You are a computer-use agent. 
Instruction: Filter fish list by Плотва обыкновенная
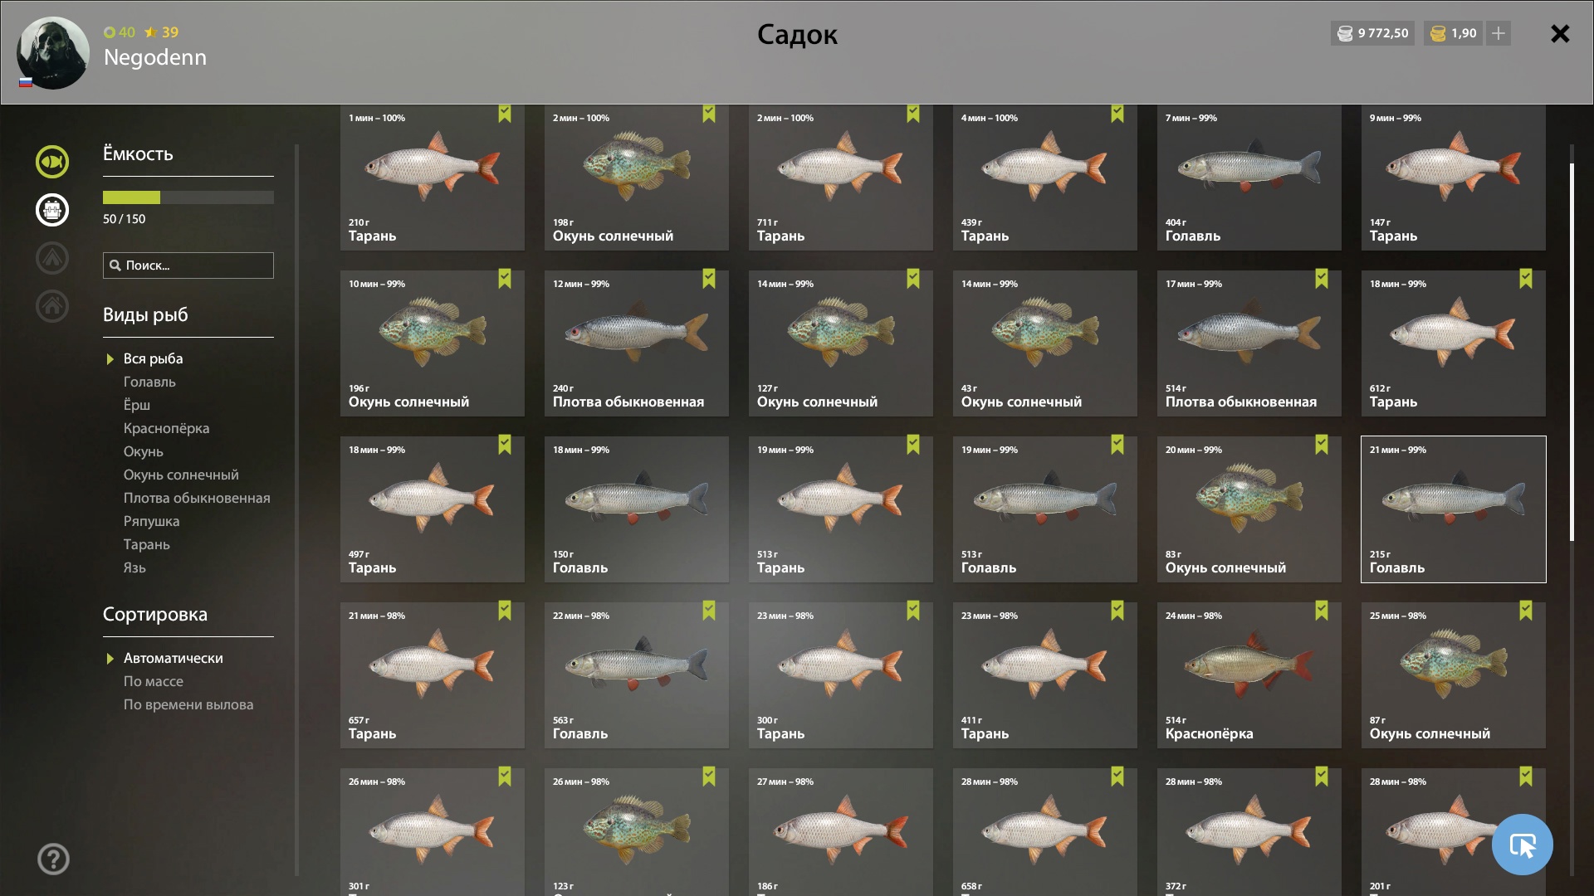pos(197,498)
